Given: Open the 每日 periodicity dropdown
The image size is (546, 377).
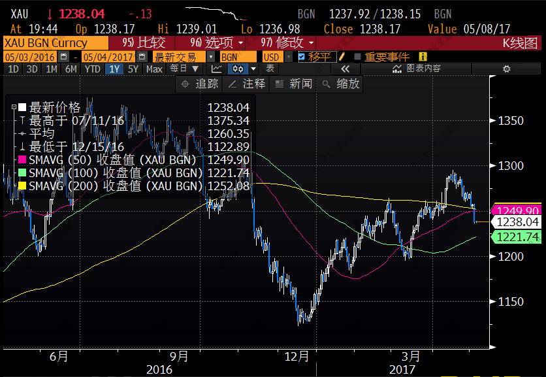Looking at the screenshot, I should pyautogui.click(x=184, y=69).
